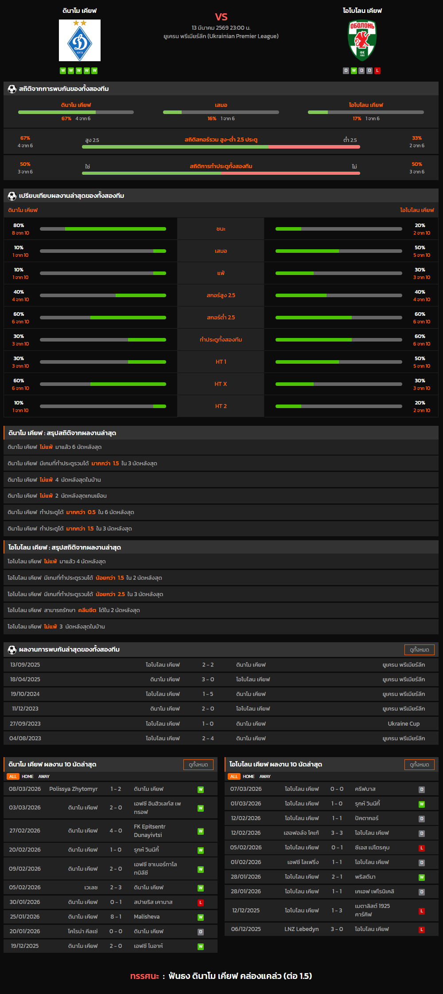The image size is (443, 994).
Task: Click soccer ball icon beside head-to-head stats header
Action: (x=12, y=89)
